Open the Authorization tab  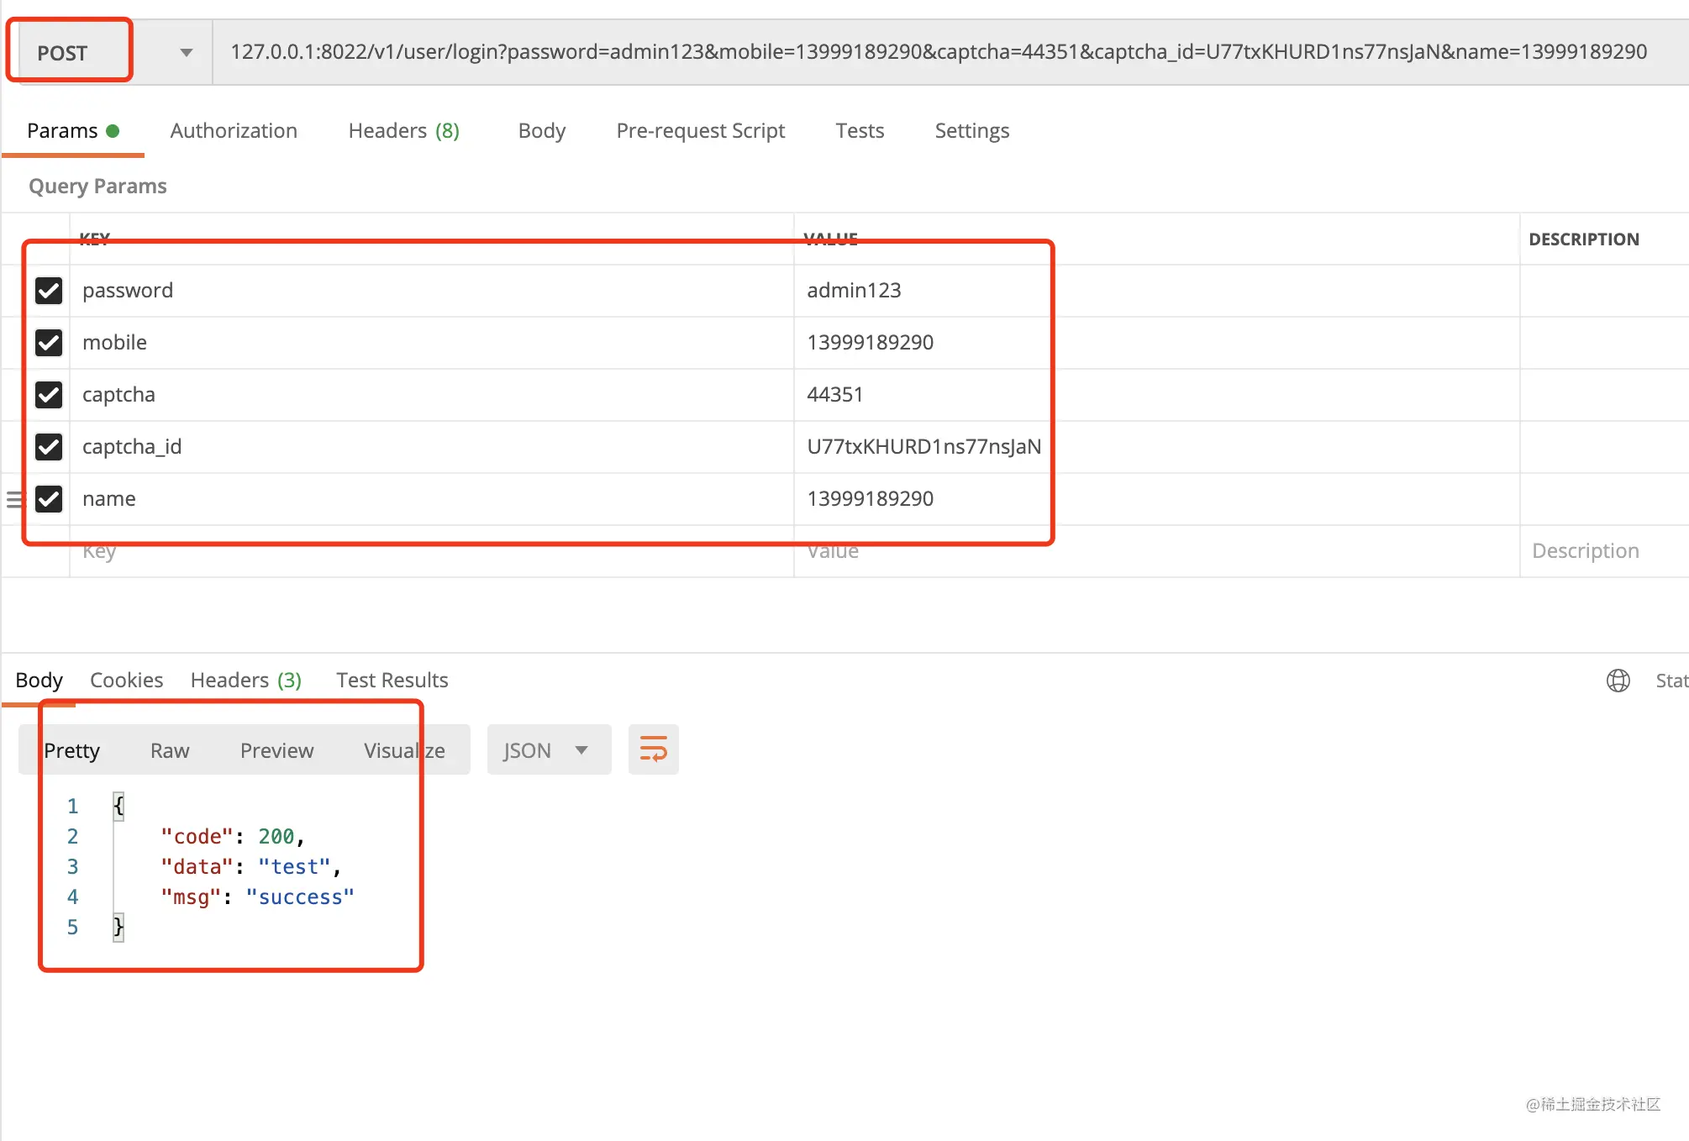pyautogui.click(x=234, y=131)
